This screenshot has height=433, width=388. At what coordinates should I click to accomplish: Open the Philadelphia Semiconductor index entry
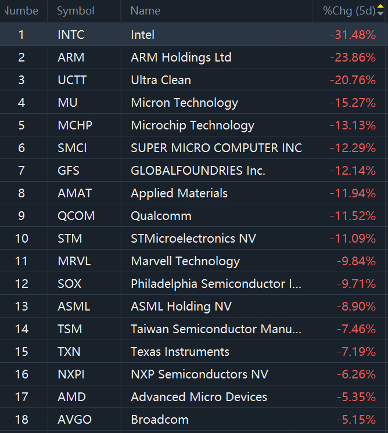[x=216, y=284]
